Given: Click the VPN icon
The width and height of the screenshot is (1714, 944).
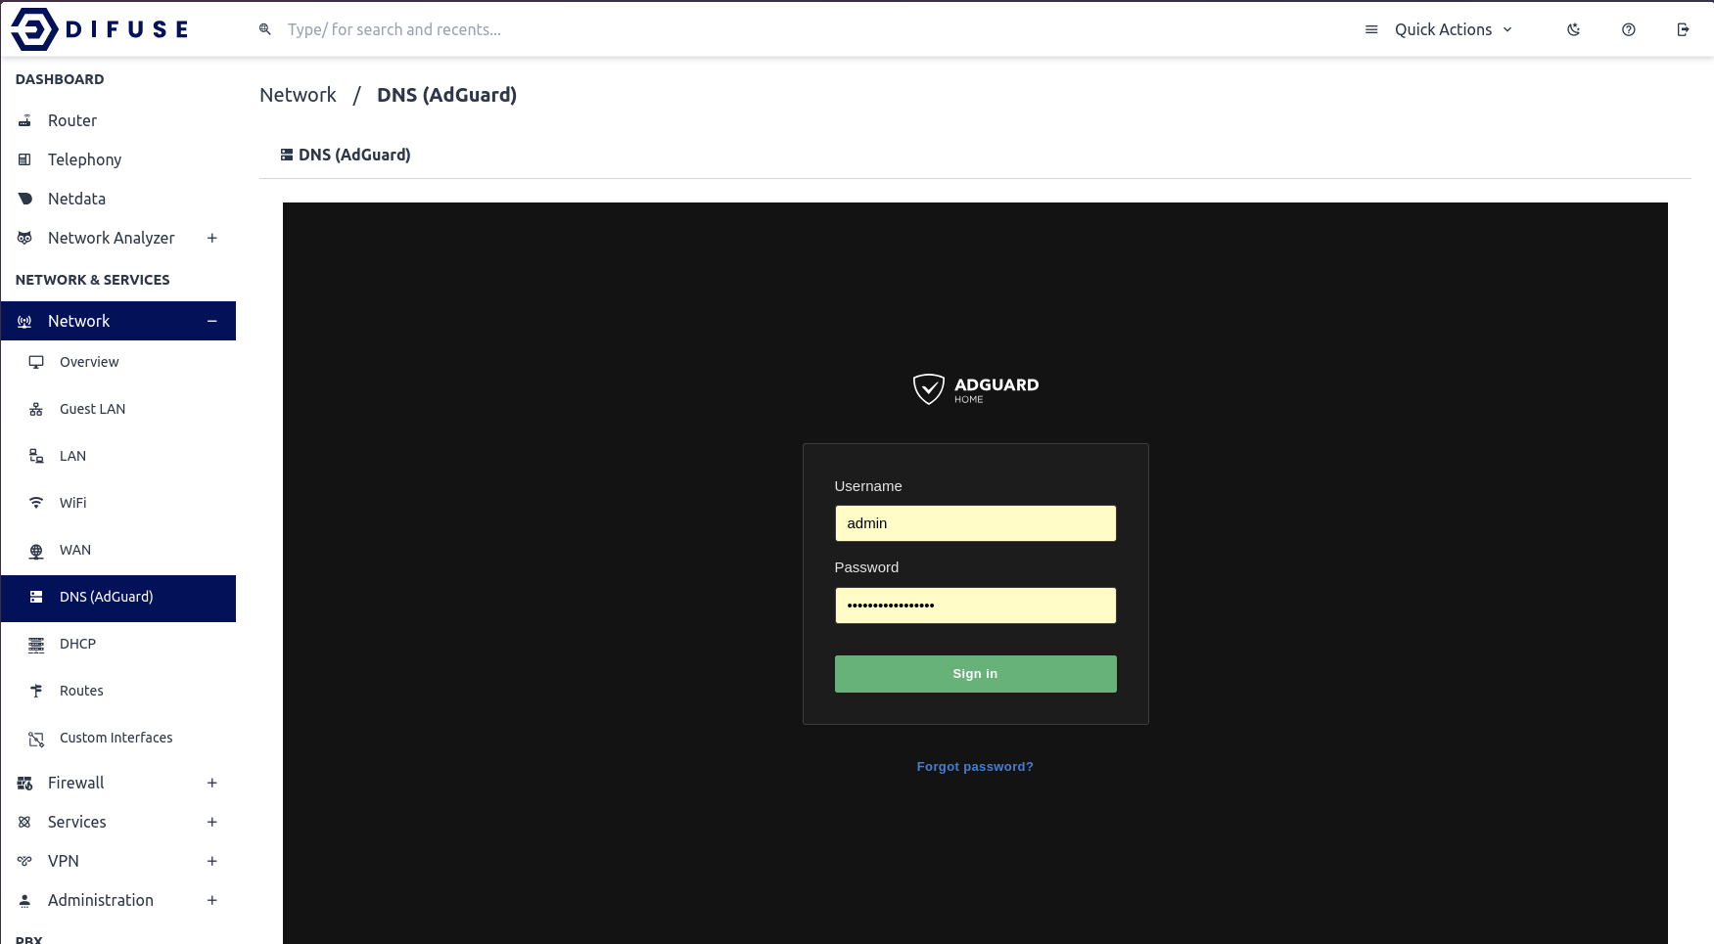Looking at the screenshot, I should 25,861.
